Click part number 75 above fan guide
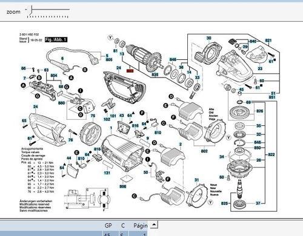This screenshot has height=236, width=303. coord(93,116)
